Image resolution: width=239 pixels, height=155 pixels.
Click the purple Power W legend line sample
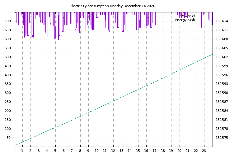203,16
